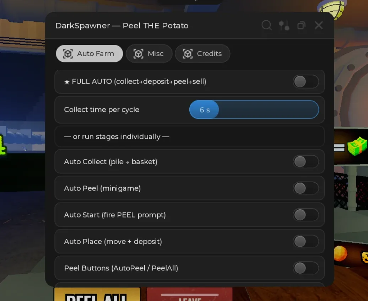The image size is (368, 301).
Task: Open the sliders settings icon in header
Action: tap(284, 25)
